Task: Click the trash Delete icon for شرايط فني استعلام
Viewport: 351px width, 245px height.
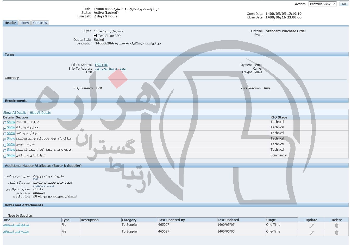Action: 337,226
